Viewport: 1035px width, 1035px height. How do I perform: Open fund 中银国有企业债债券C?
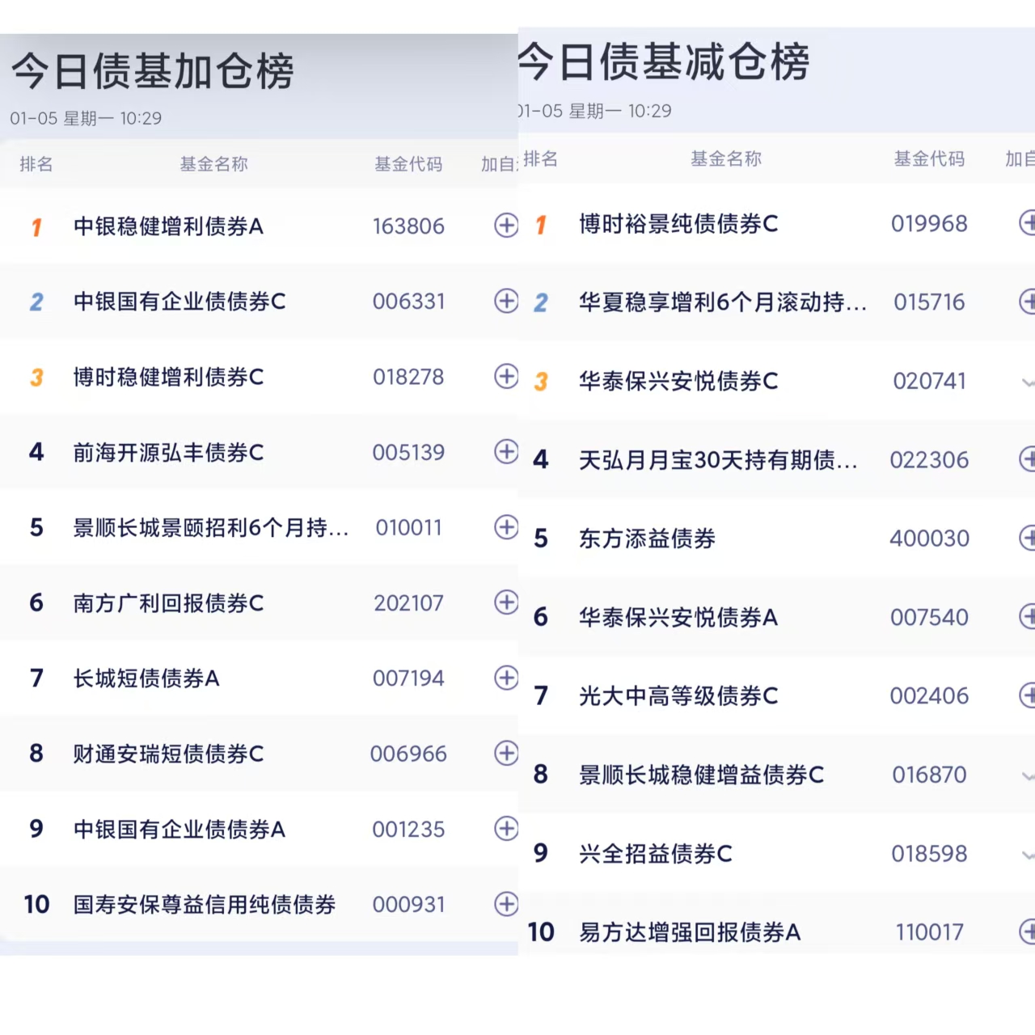(x=180, y=302)
